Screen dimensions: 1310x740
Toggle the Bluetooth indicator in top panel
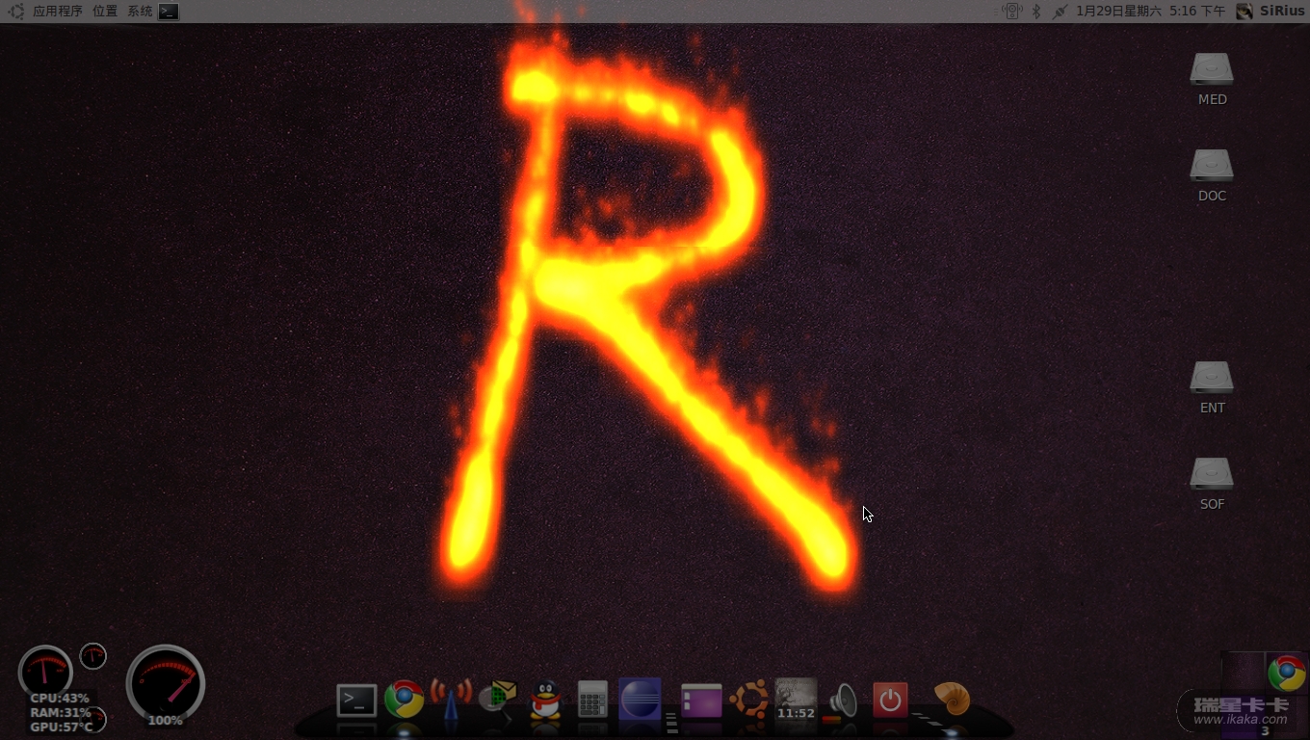pos(1036,12)
